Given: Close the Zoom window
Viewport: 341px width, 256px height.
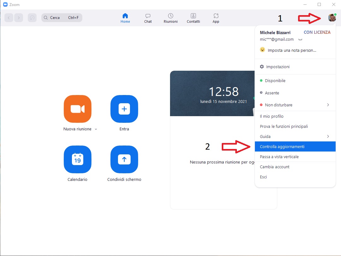Looking at the screenshot, I should pos(334,4).
